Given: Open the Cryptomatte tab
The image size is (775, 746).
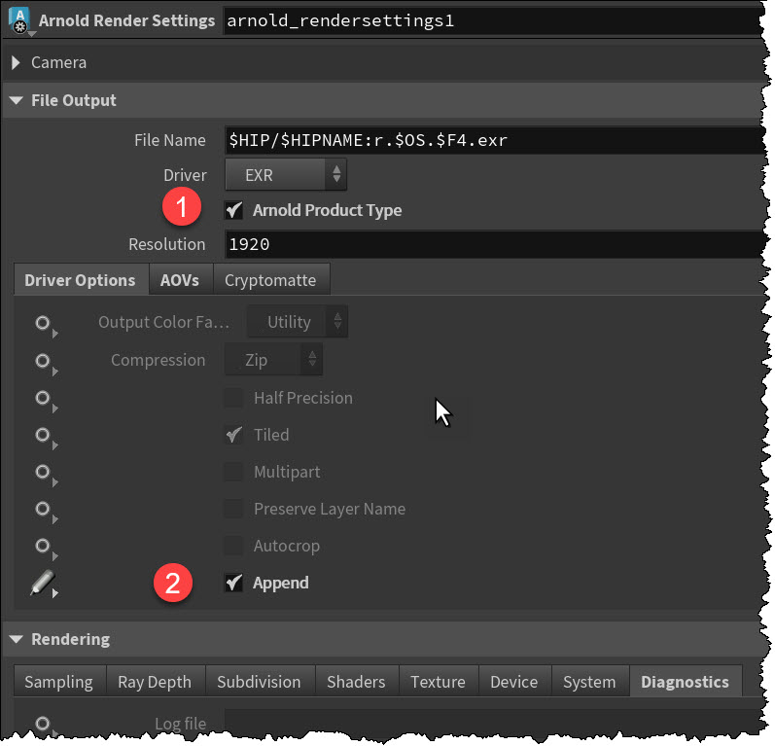Looking at the screenshot, I should tap(270, 280).
